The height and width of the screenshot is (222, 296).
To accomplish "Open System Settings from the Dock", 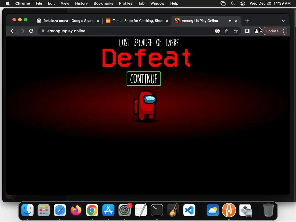I will 125,210.
